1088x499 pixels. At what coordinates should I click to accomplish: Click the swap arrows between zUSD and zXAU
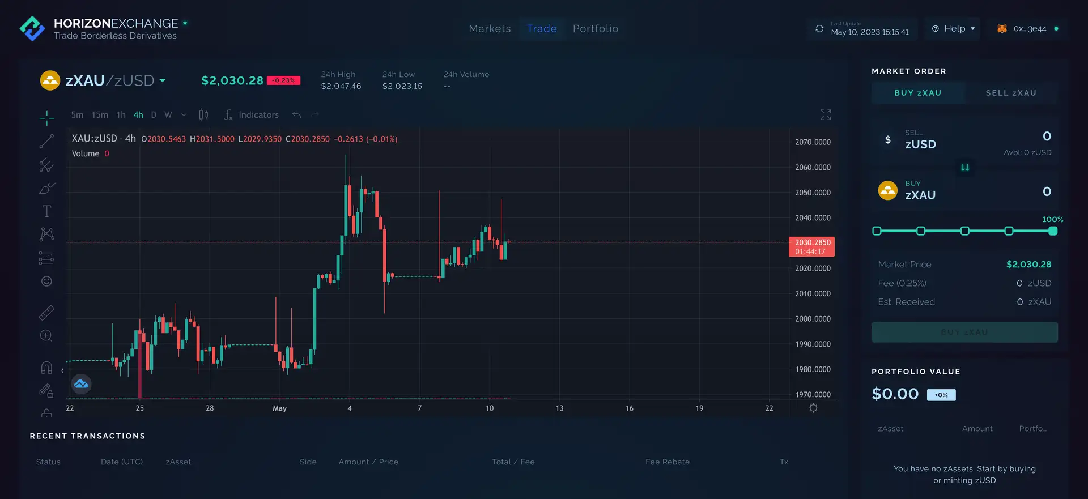(964, 168)
